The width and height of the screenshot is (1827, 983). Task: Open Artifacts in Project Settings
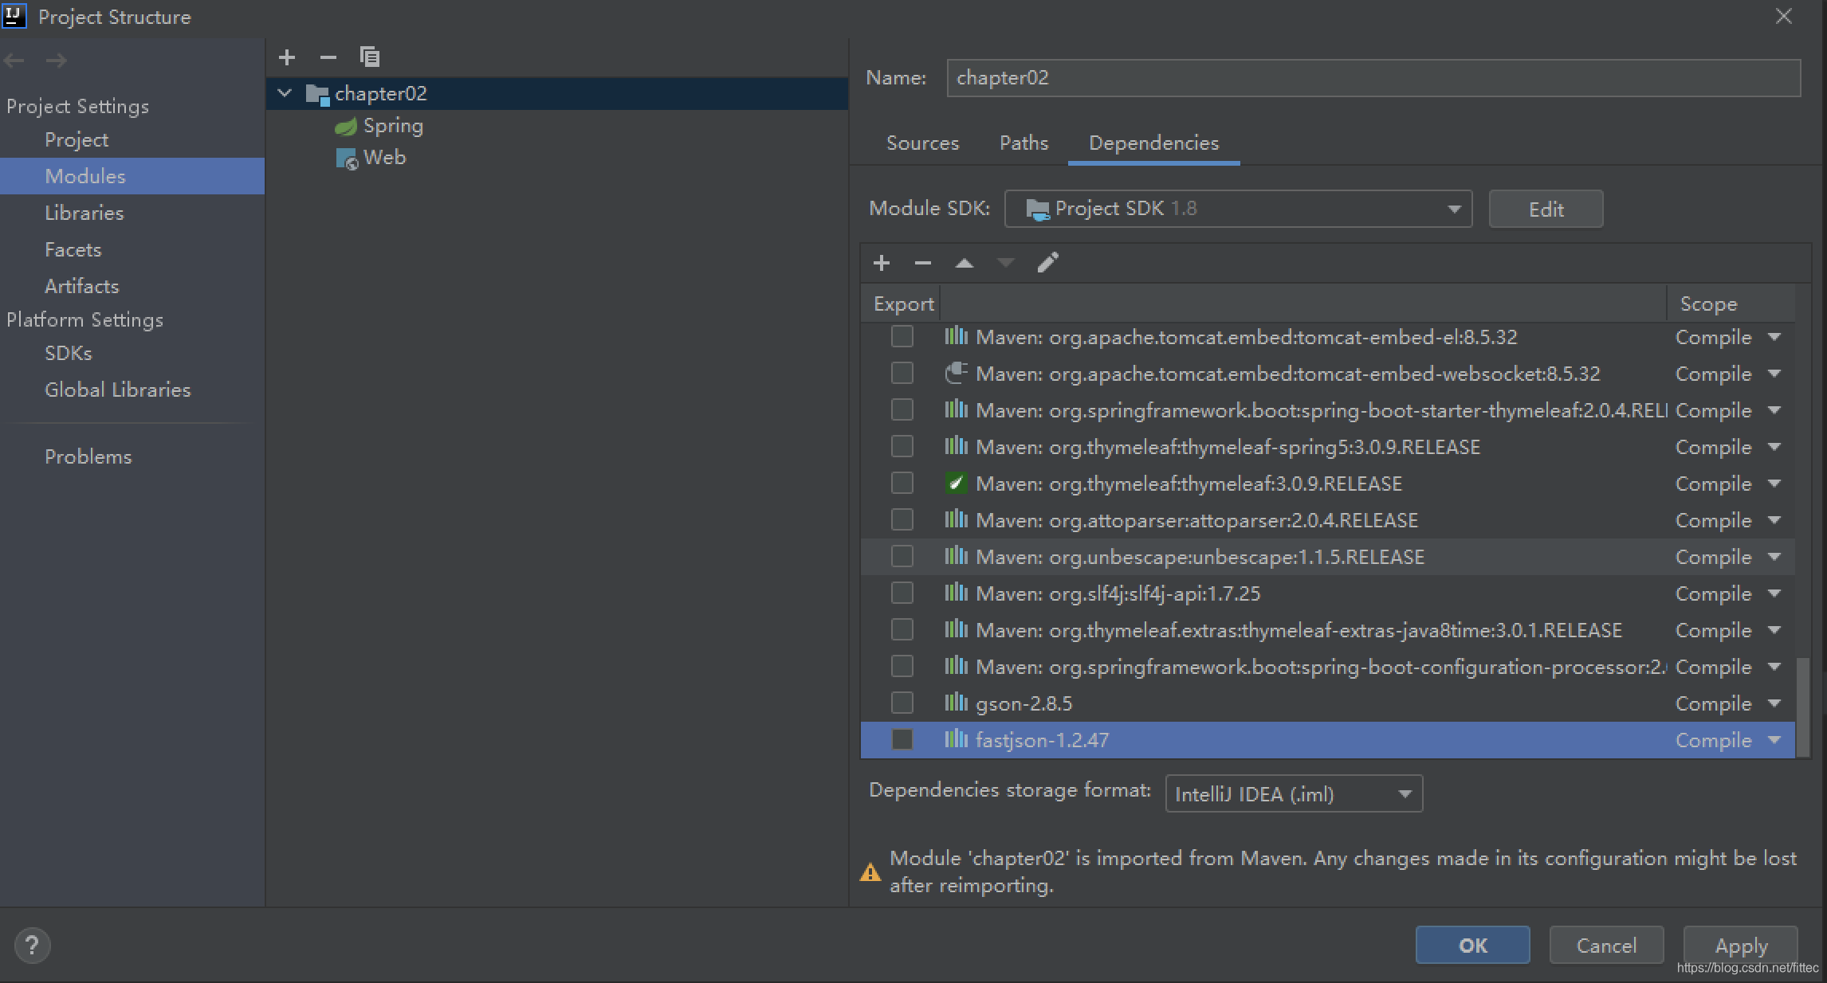coord(132,286)
